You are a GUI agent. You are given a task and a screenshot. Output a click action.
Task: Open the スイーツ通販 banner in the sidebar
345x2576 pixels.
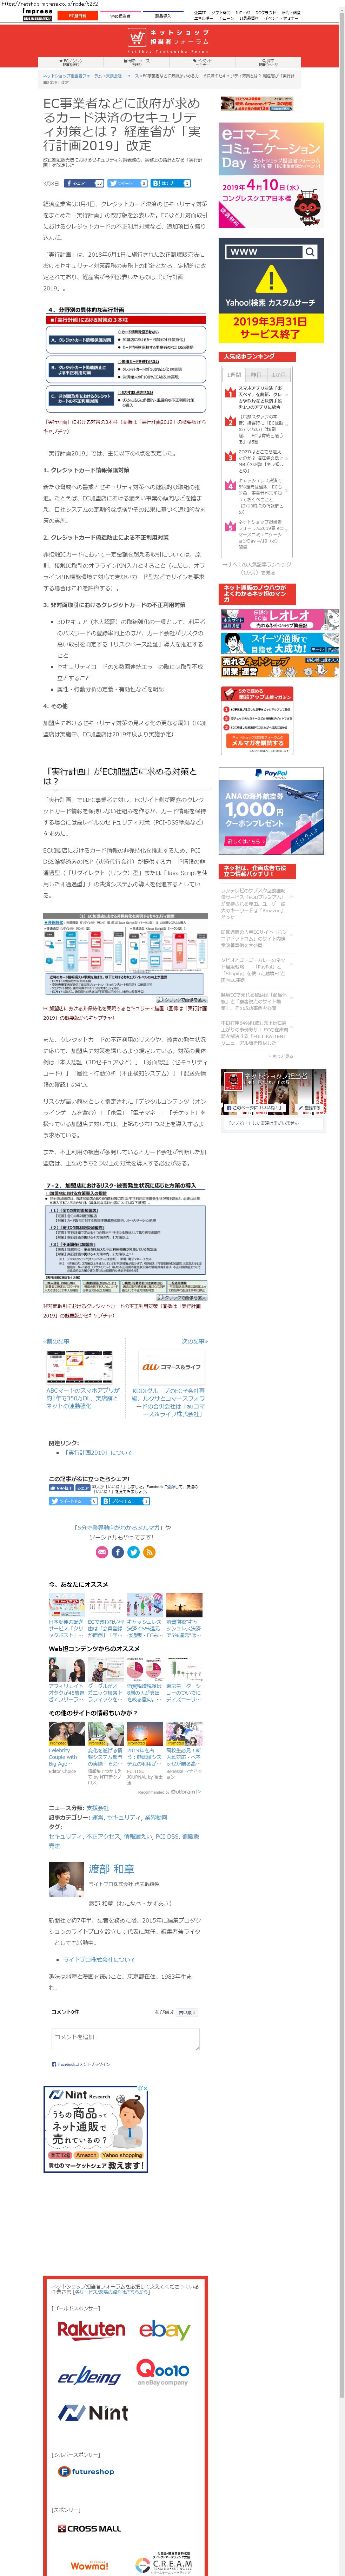(x=280, y=643)
